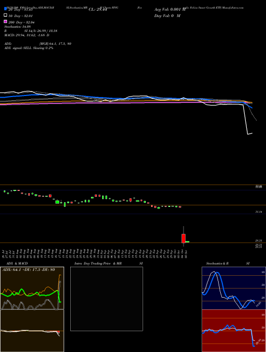Click the 'ADX signal: SELL' text
The image size is (266, 352).
[18, 48]
